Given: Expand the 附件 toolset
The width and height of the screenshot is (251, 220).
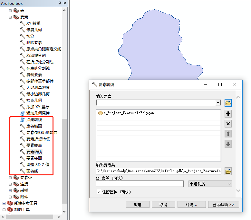Looking at the screenshot, I should click(x=10, y=197).
